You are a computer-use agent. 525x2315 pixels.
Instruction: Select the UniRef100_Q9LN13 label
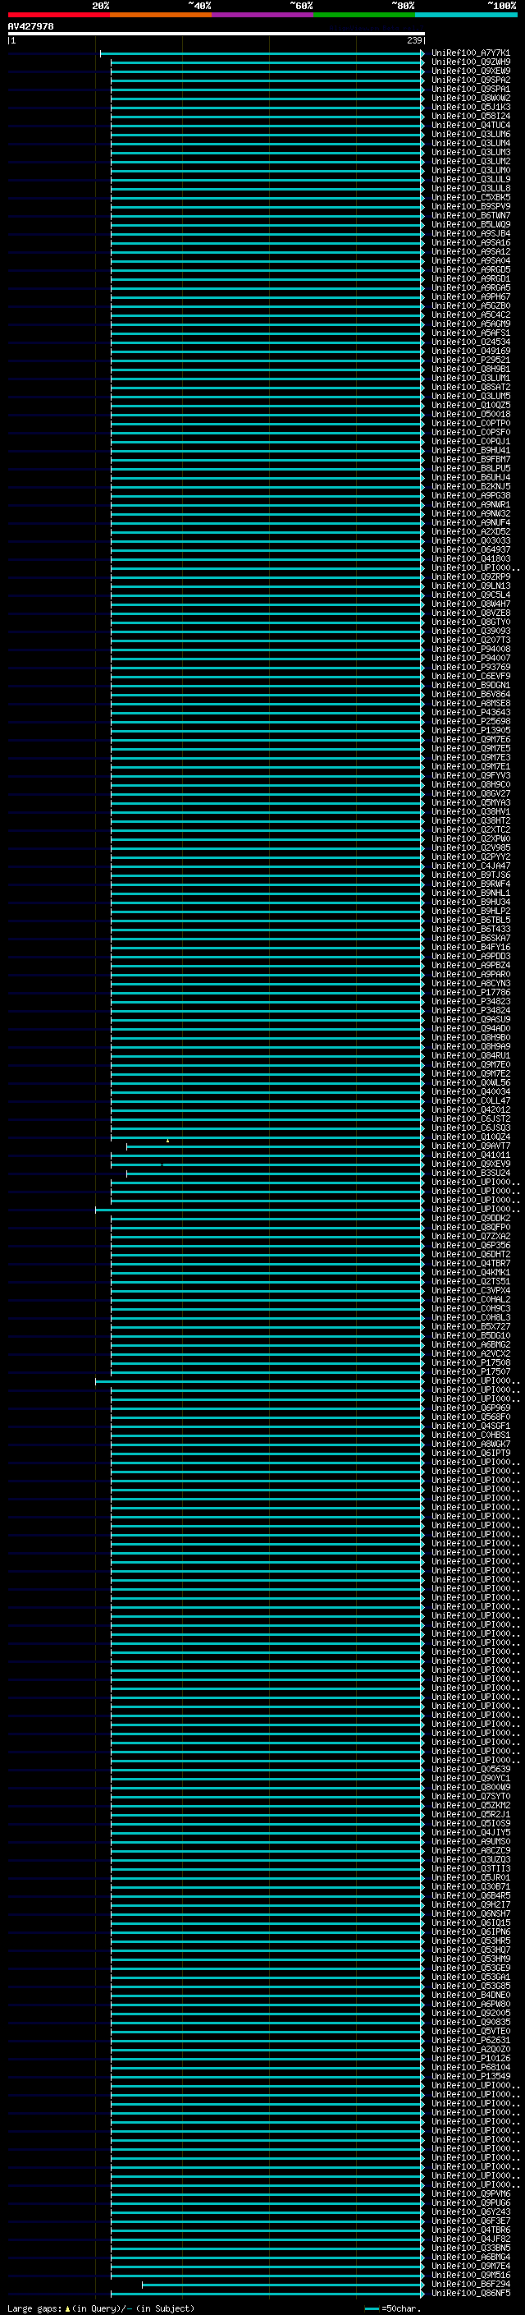[470, 586]
